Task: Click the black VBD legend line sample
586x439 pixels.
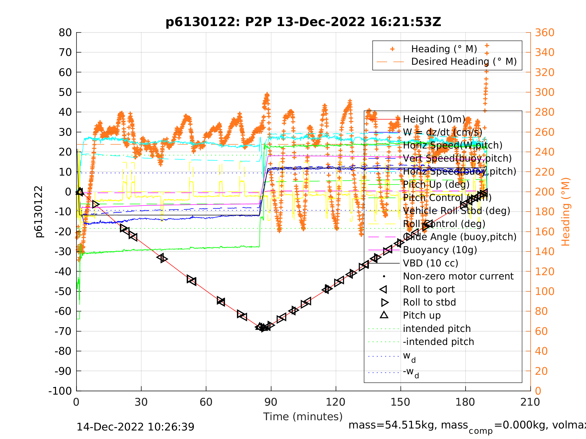Action: pos(384,263)
